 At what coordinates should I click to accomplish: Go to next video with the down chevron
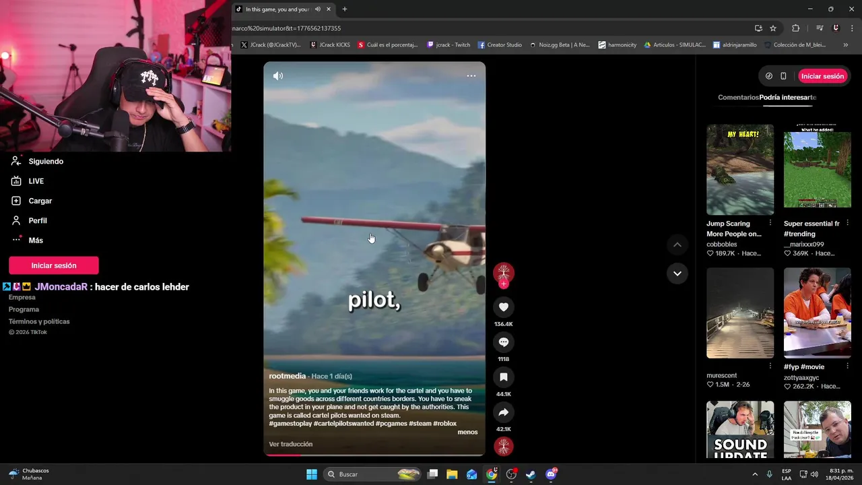[677, 273]
